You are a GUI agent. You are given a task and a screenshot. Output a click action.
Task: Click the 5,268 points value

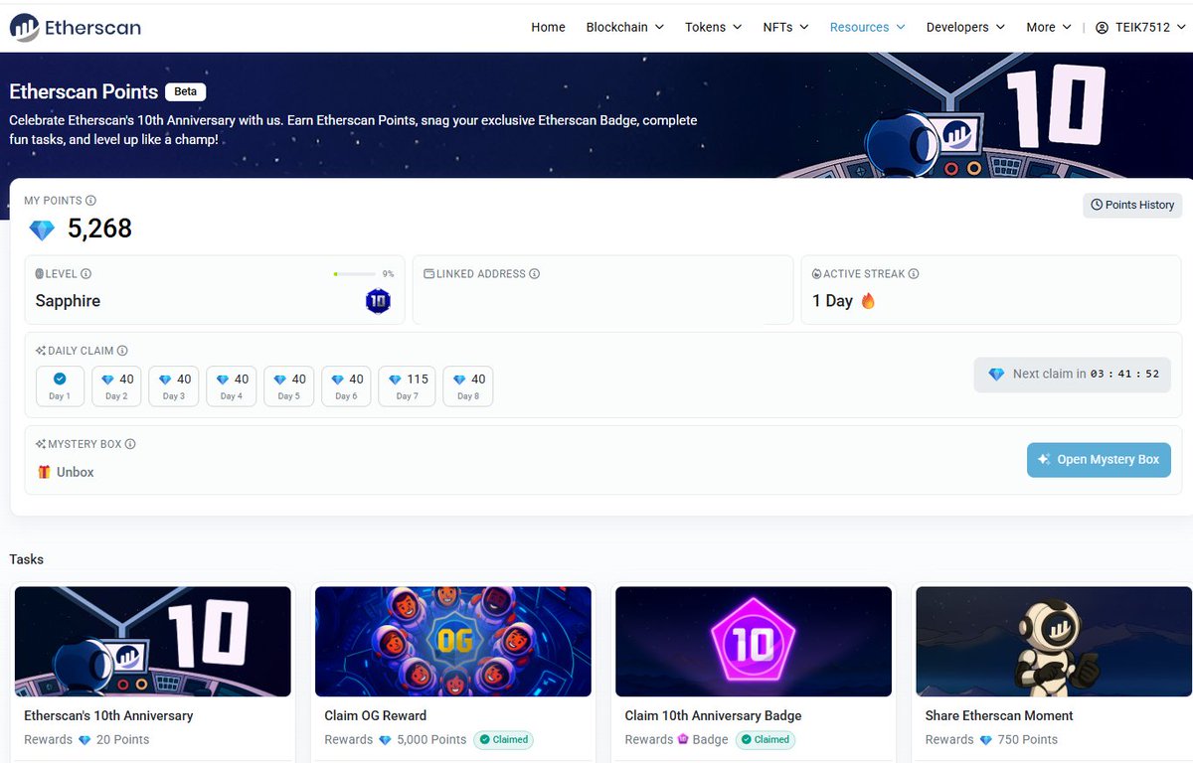point(99,229)
